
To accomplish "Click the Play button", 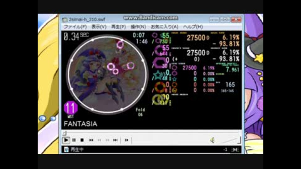I will [66, 140].
